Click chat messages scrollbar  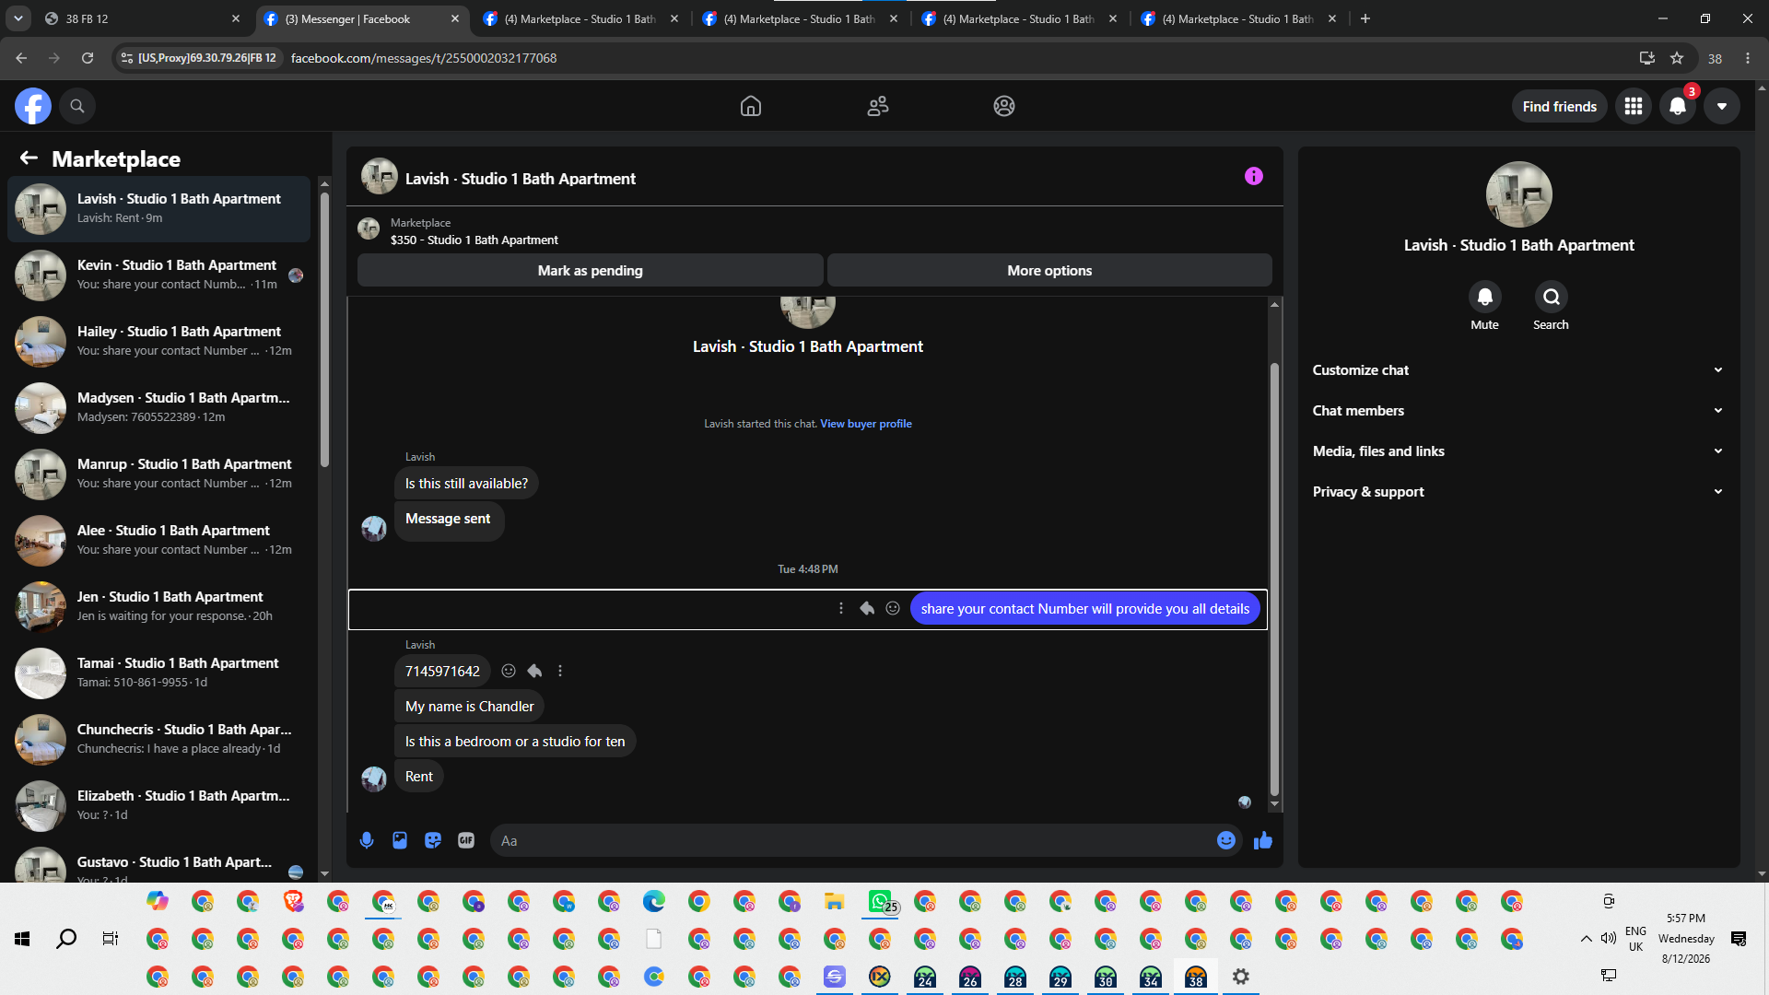[x=1274, y=579]
